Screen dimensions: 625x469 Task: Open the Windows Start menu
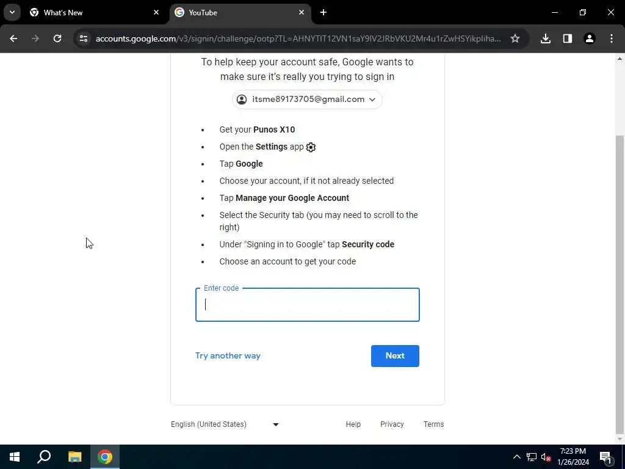15,457
